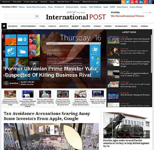Screen dimensions: 154x150
Task: Open the Pinterest social icon
Action: click(137, 2)
